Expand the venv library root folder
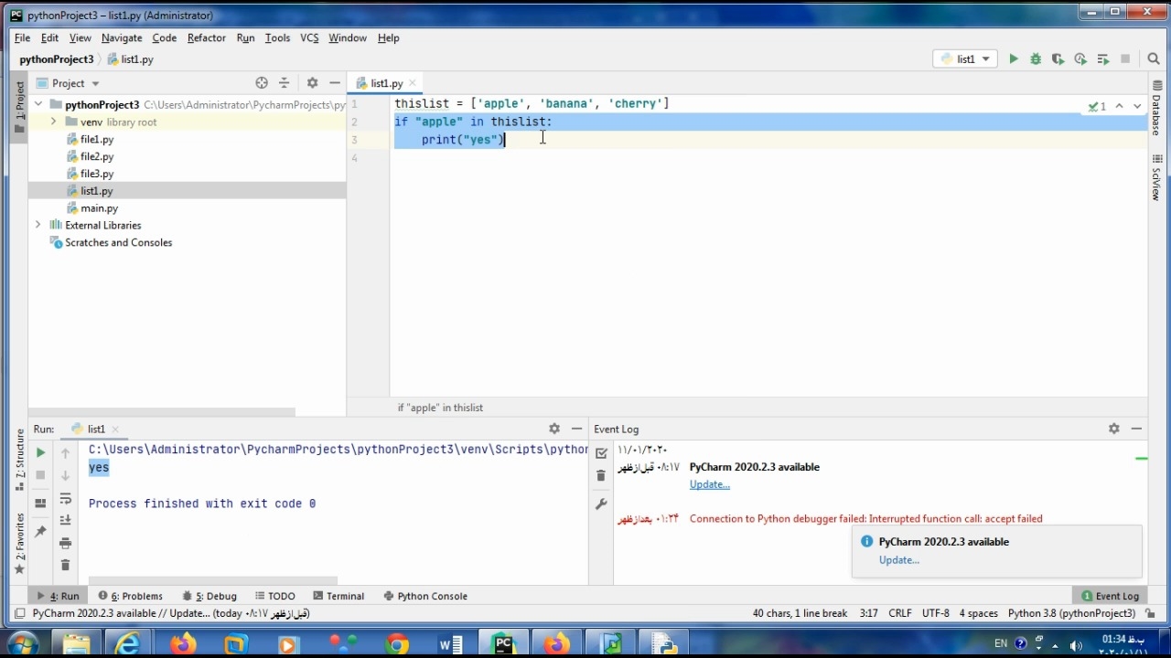1171x658 pixels. tap(53, 122)
